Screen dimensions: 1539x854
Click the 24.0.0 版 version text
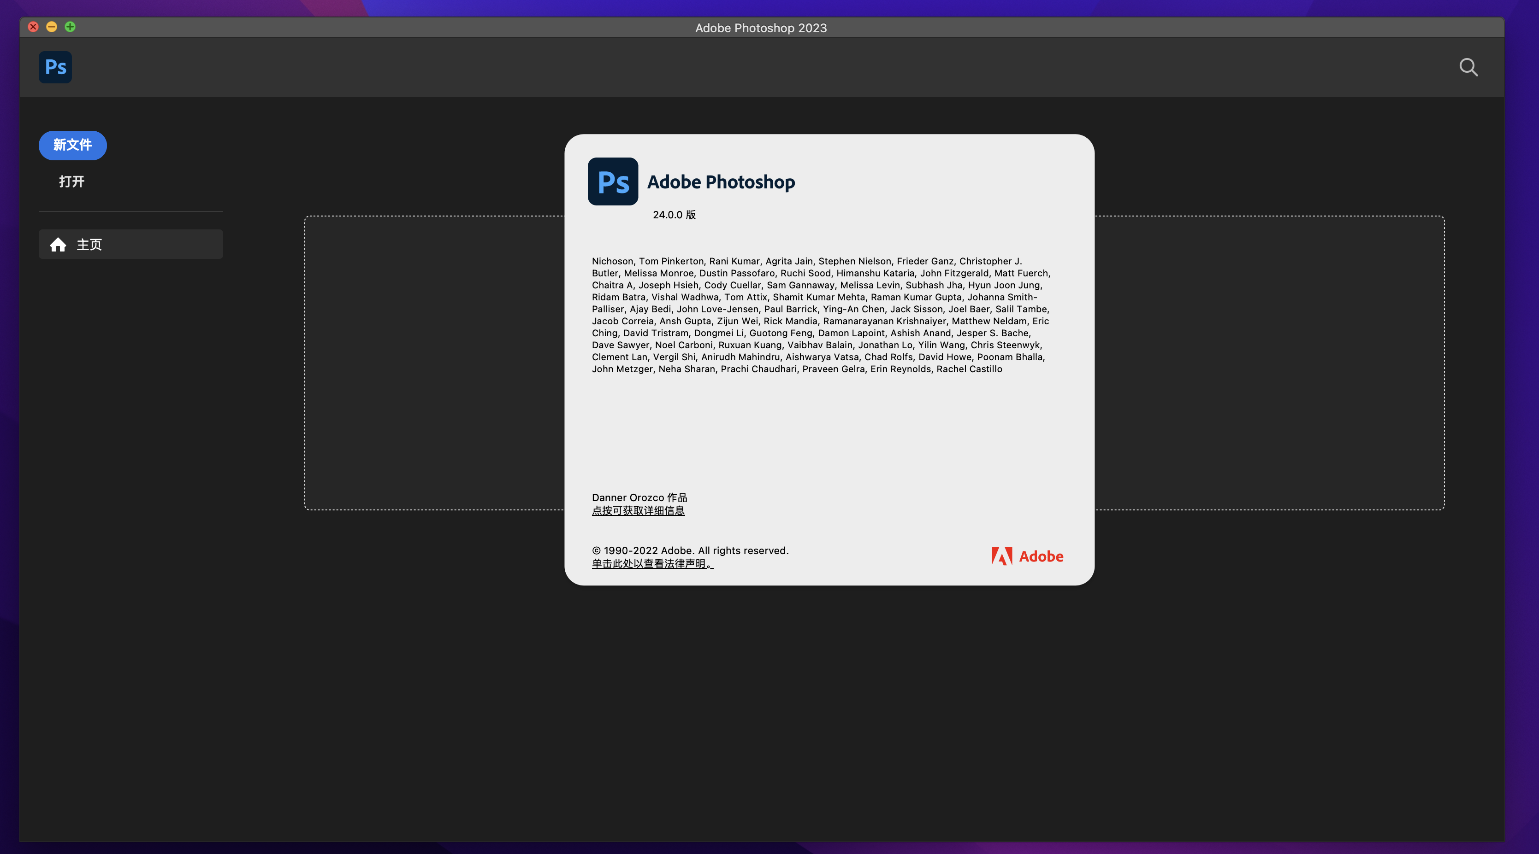click(x=674, y=215)
